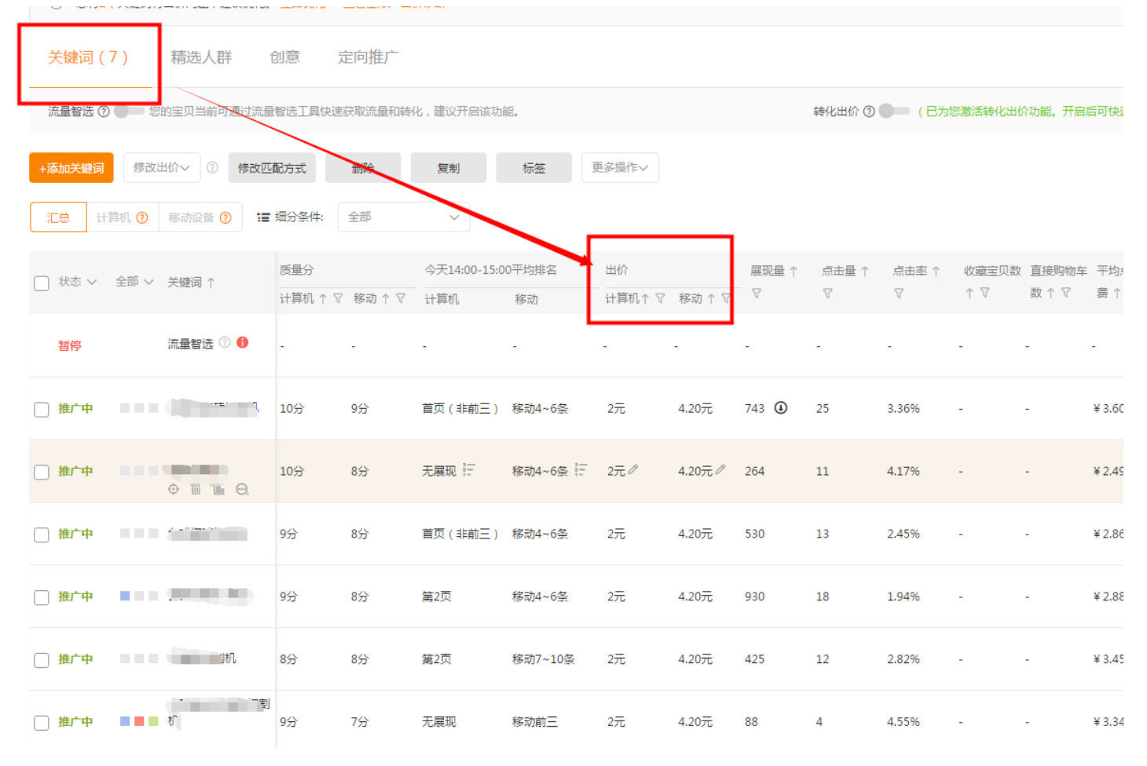Image resolution: width=1147 pixels, height=766 pixels.
Task: Sort 出价 移动 column using arrow
Action: tap(710, 298)
